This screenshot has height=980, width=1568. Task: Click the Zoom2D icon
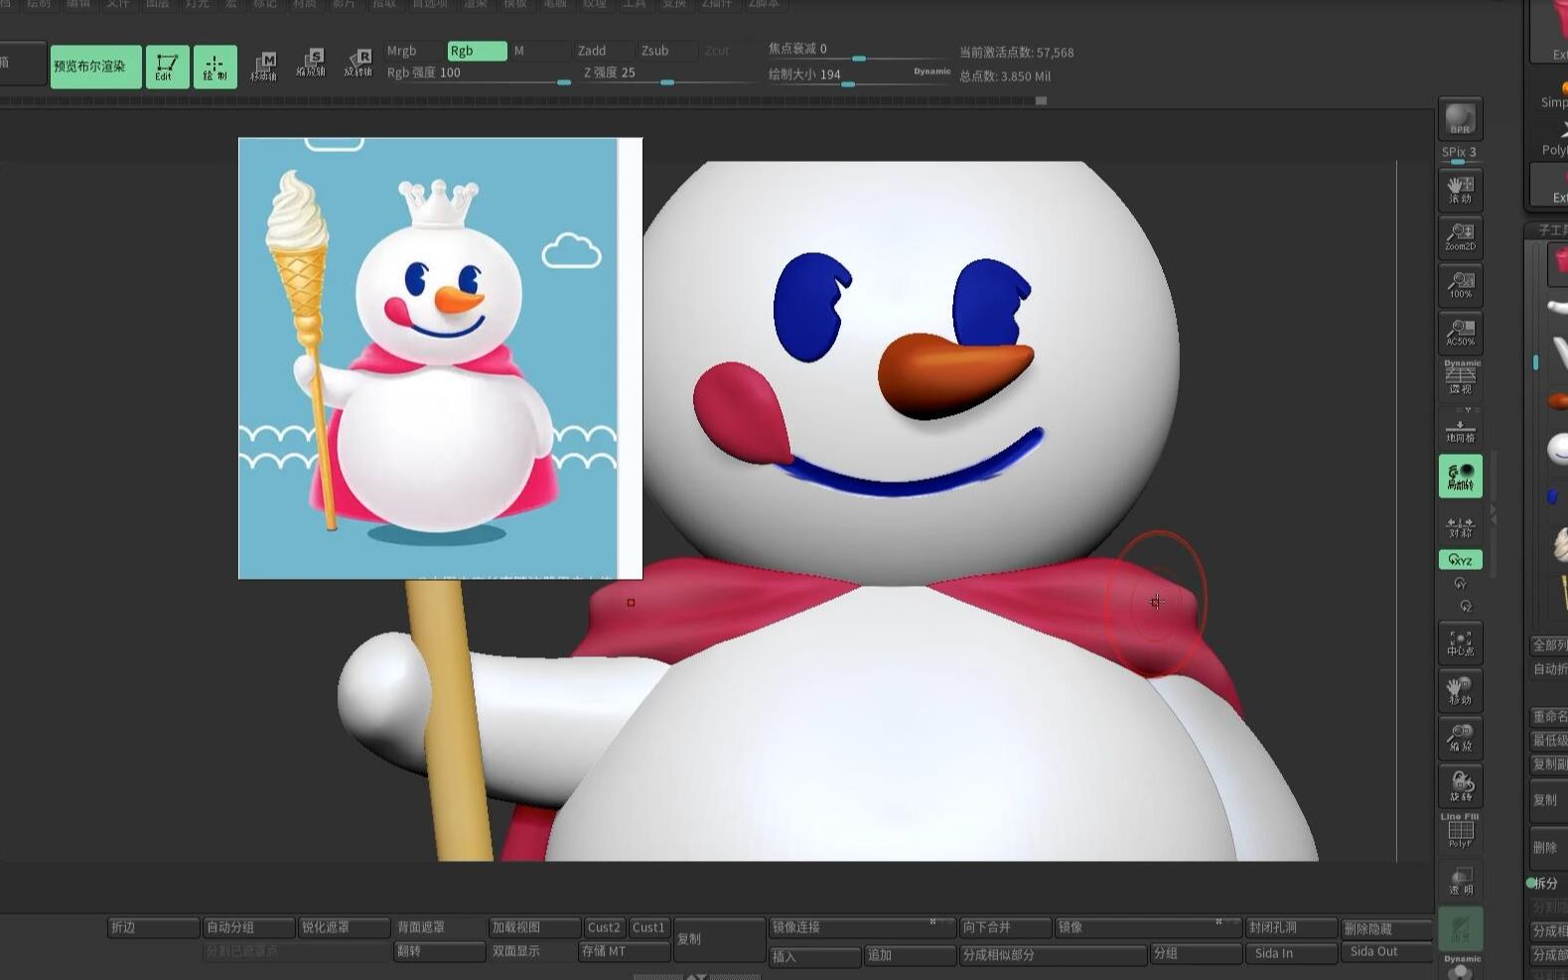pyautogui.click(x=1460, y=236)
